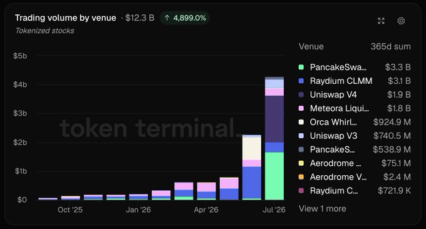Click the $740.5 M value

(x=392, y=136)
